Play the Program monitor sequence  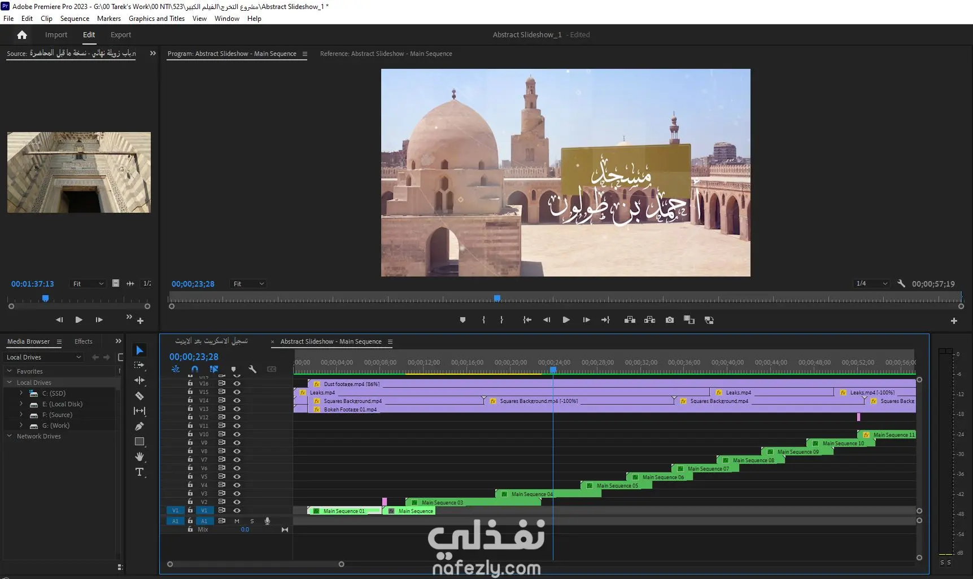tap(566, 320)
